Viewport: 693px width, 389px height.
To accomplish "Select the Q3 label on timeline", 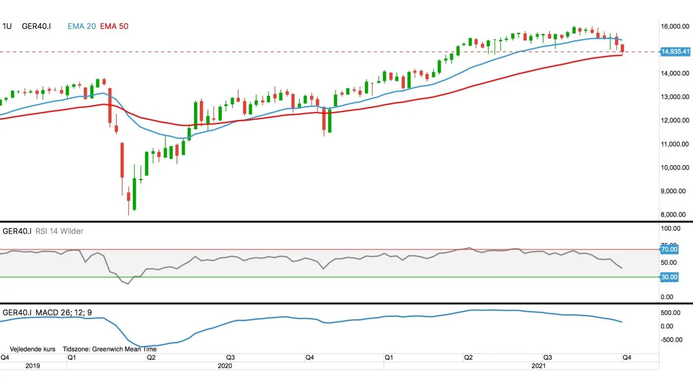I will point(549,358).
